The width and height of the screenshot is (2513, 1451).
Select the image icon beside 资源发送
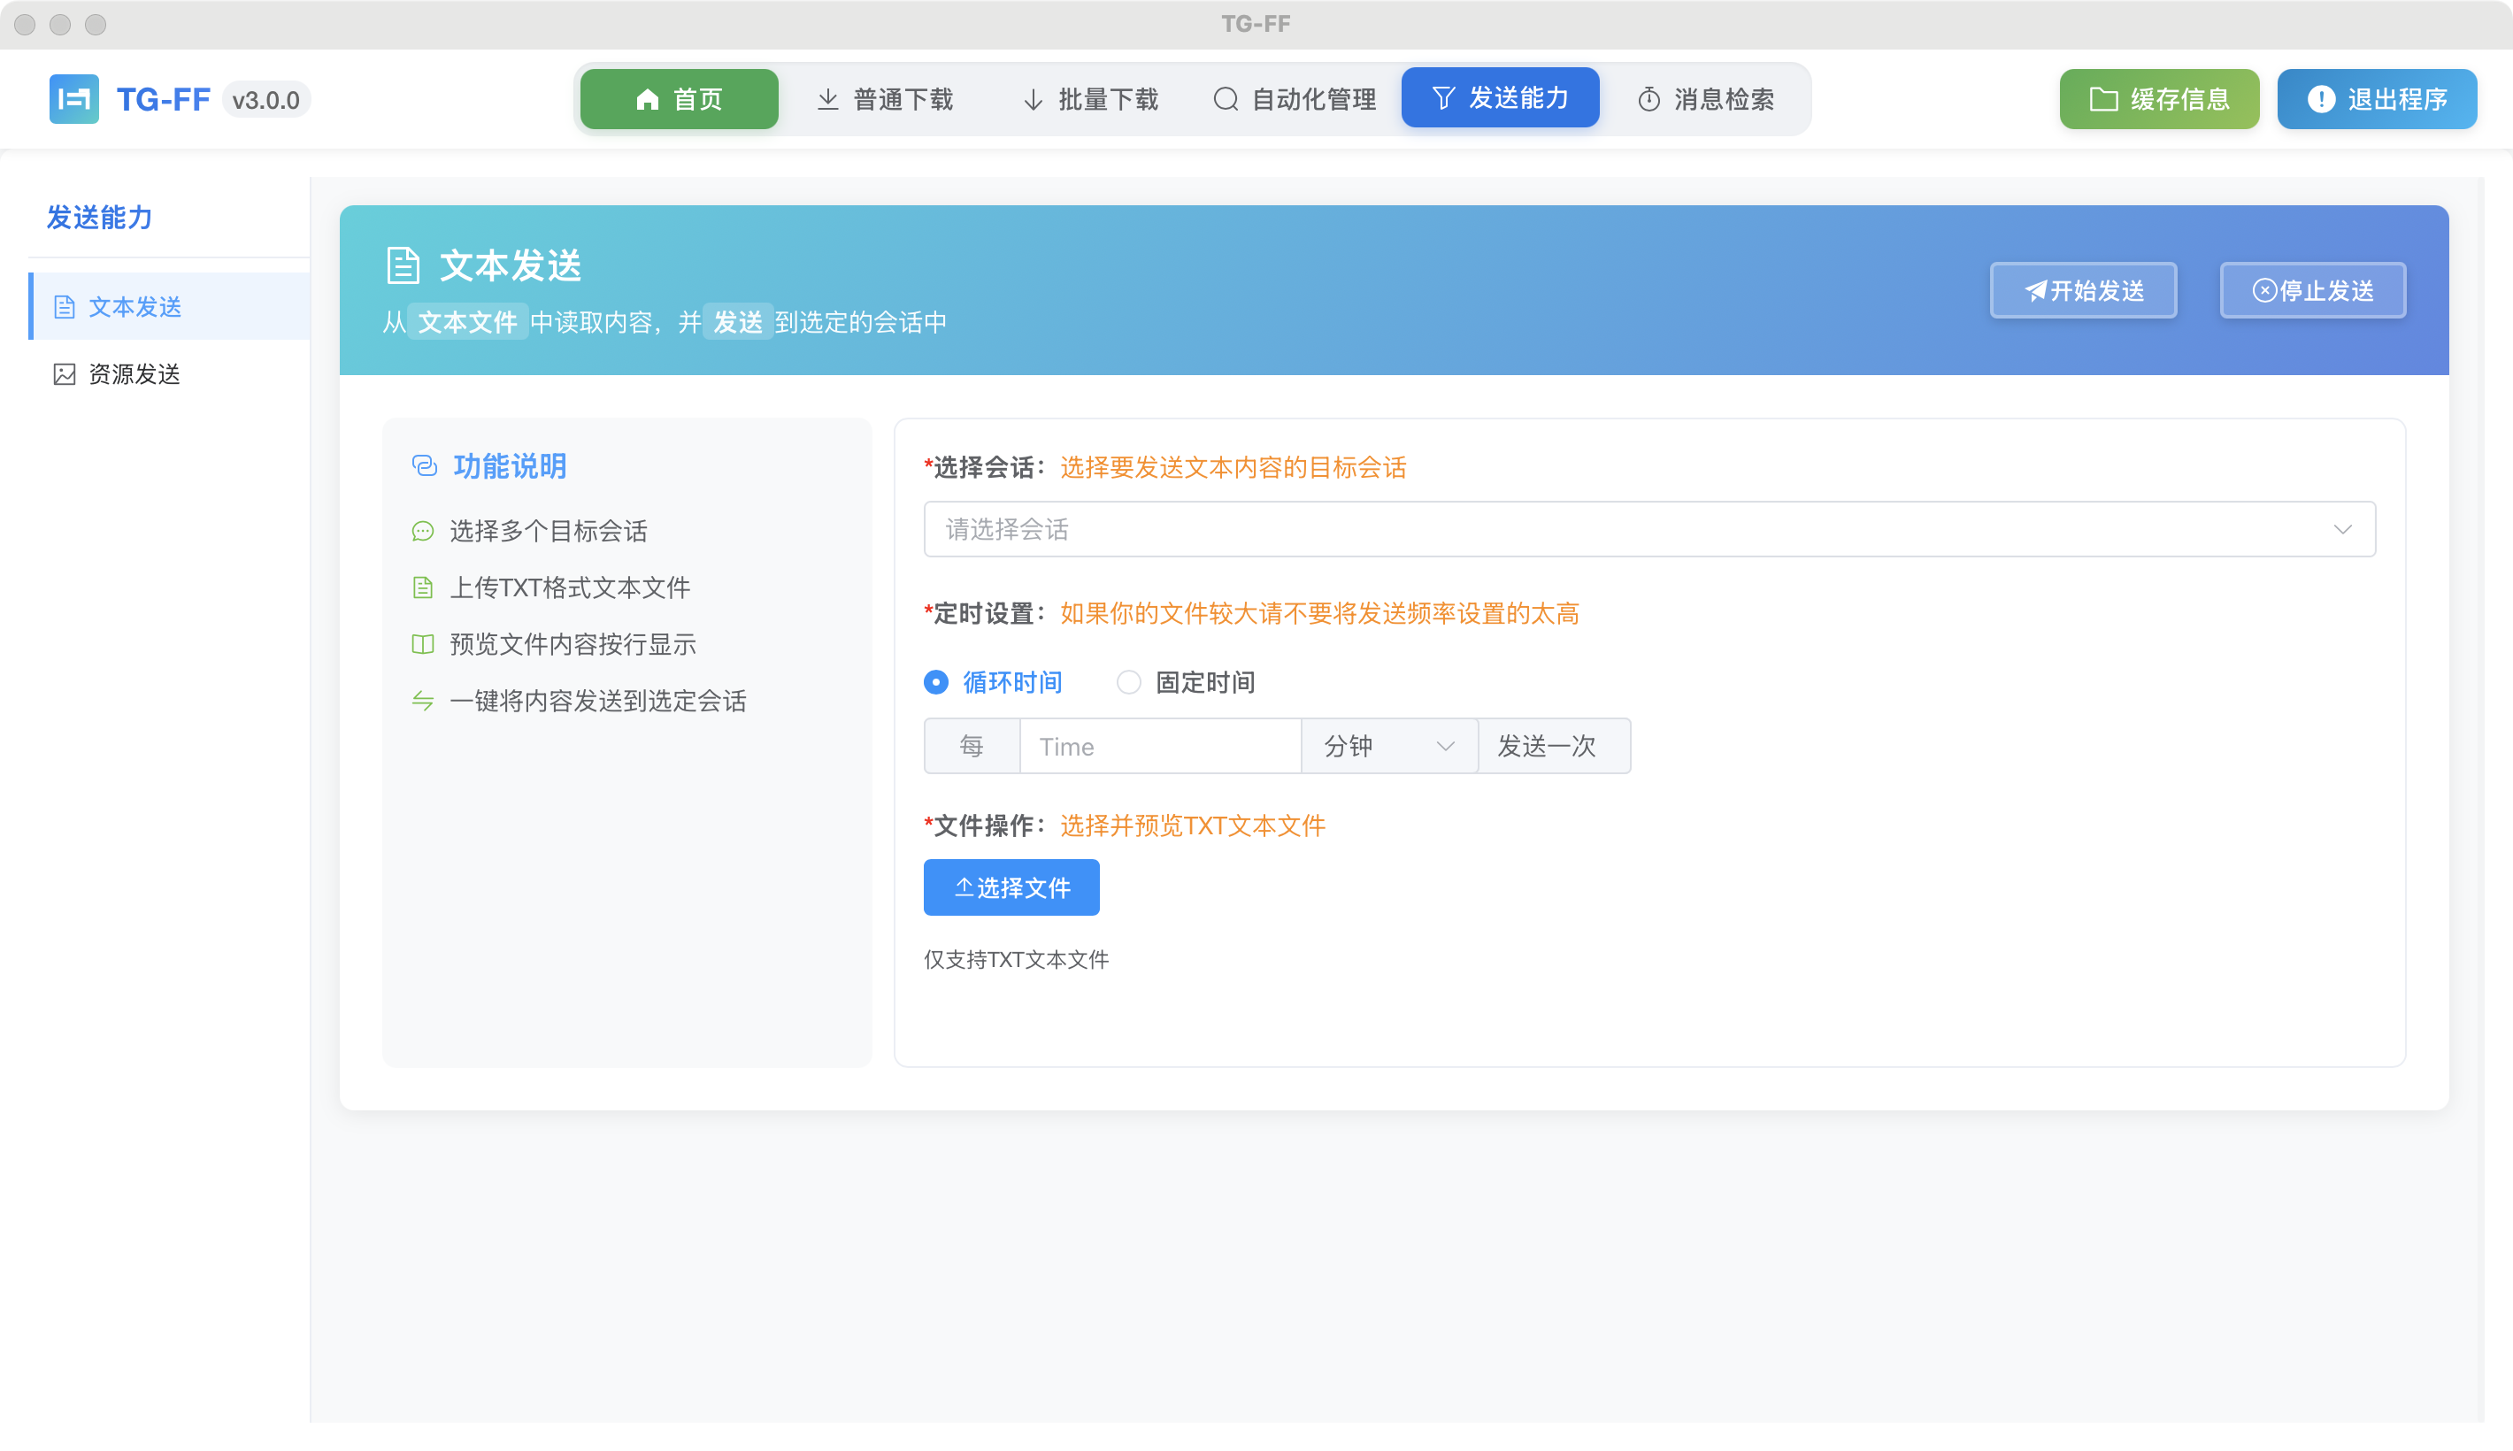click(63, 373)
